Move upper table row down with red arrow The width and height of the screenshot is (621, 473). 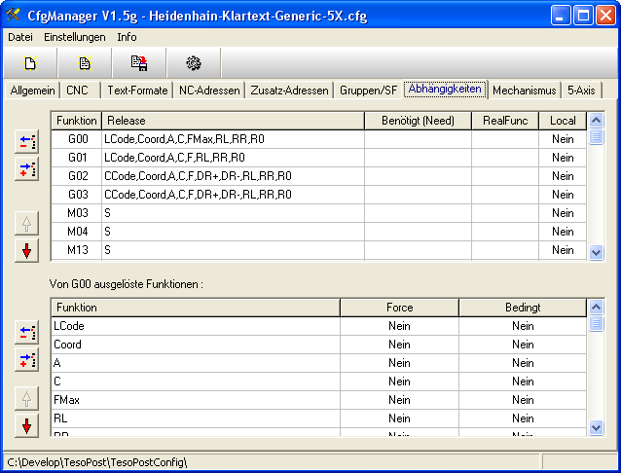click(27, 250)
